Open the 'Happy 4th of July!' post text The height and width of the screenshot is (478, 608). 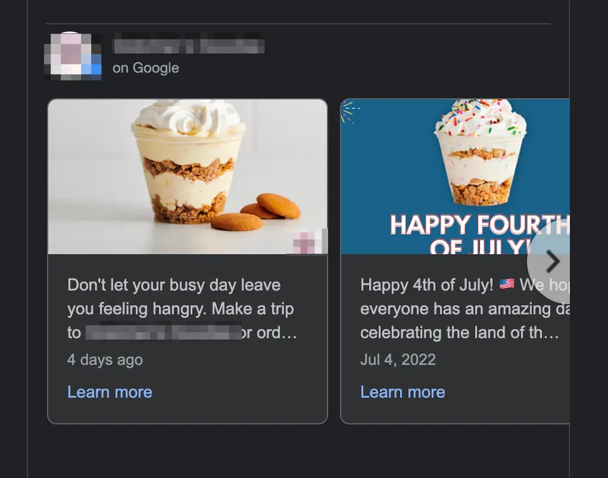tap(465, 308)
